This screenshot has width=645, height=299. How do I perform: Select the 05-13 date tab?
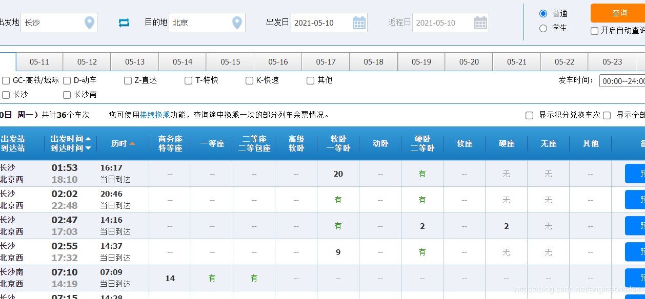point(135,62)
